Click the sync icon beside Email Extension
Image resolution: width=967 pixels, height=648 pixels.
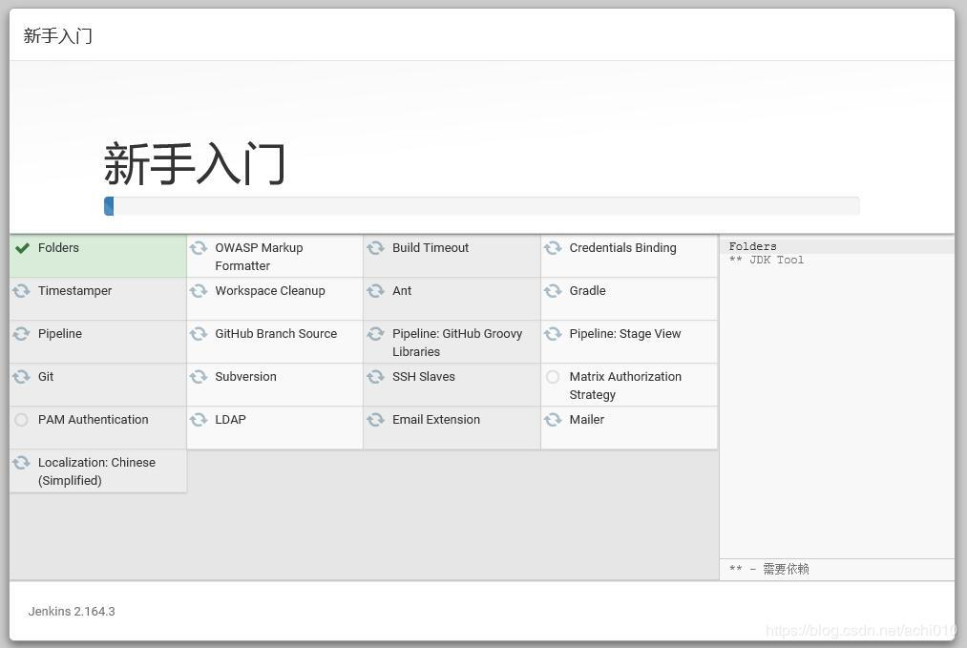[375, 420]
